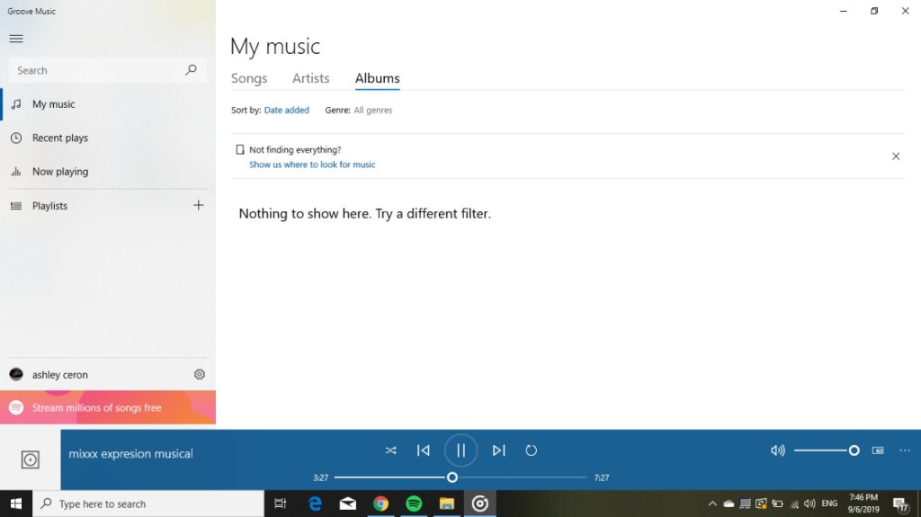The image size is (921, 517).
Task: Expand the Sort by Date added dropdown
Action: click(x=286, y=110)
